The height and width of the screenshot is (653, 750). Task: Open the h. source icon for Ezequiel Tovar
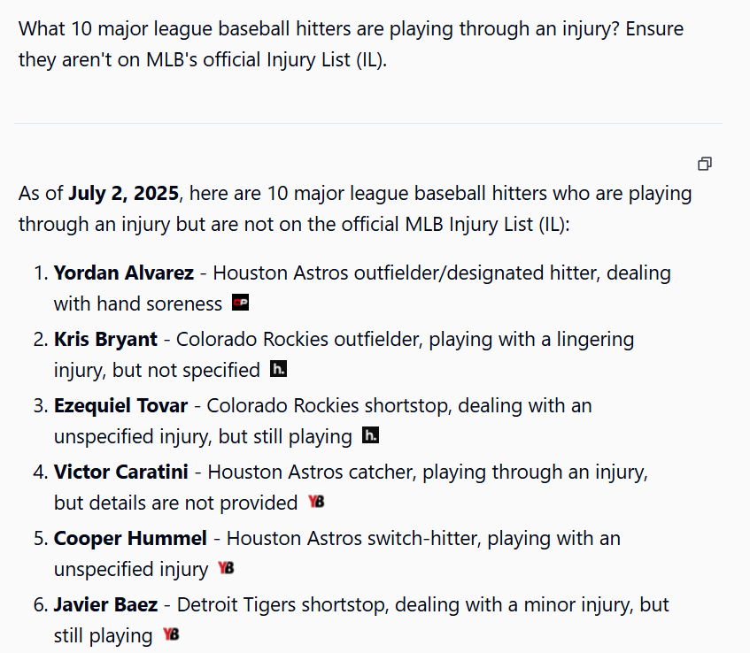click(370, 435)
